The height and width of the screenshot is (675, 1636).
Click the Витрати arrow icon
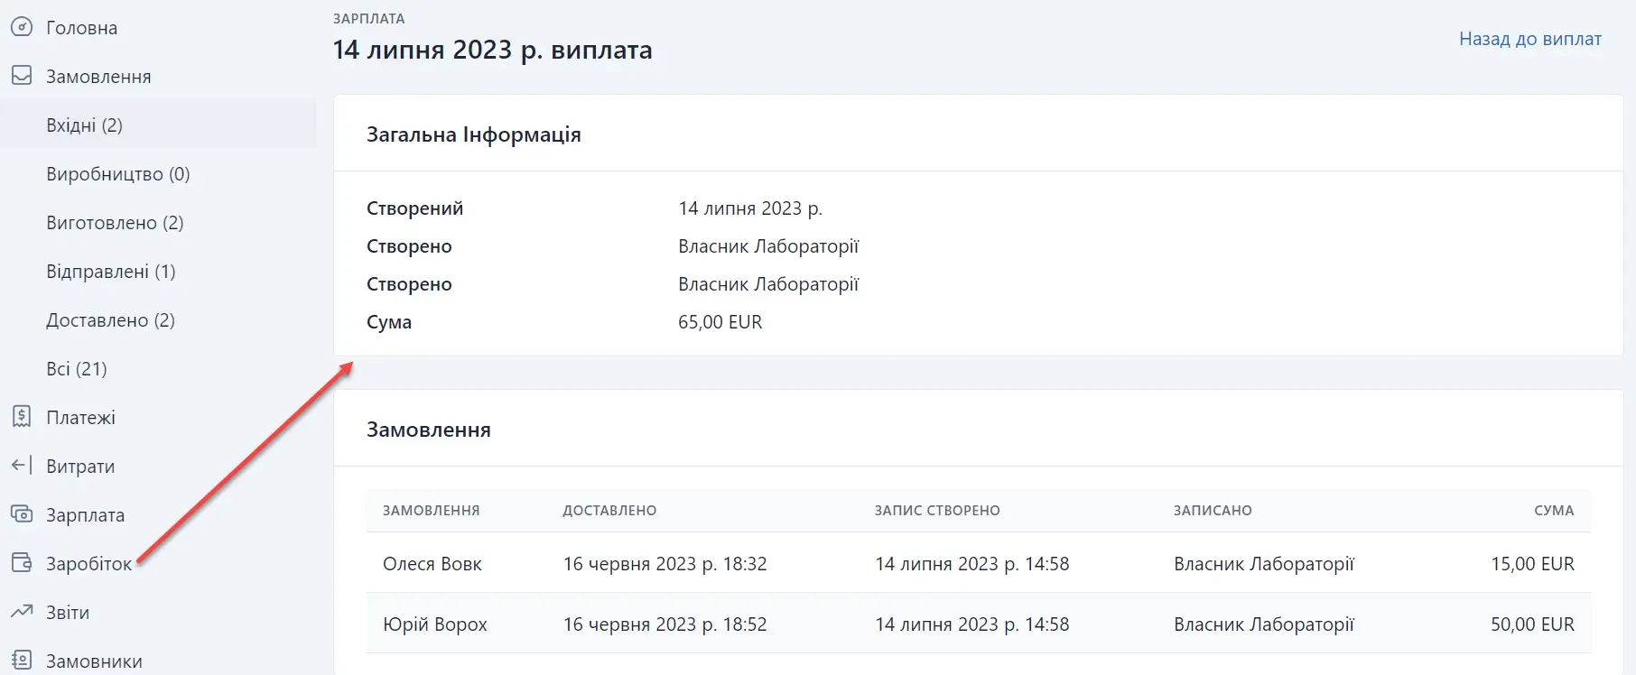(22, 466)
